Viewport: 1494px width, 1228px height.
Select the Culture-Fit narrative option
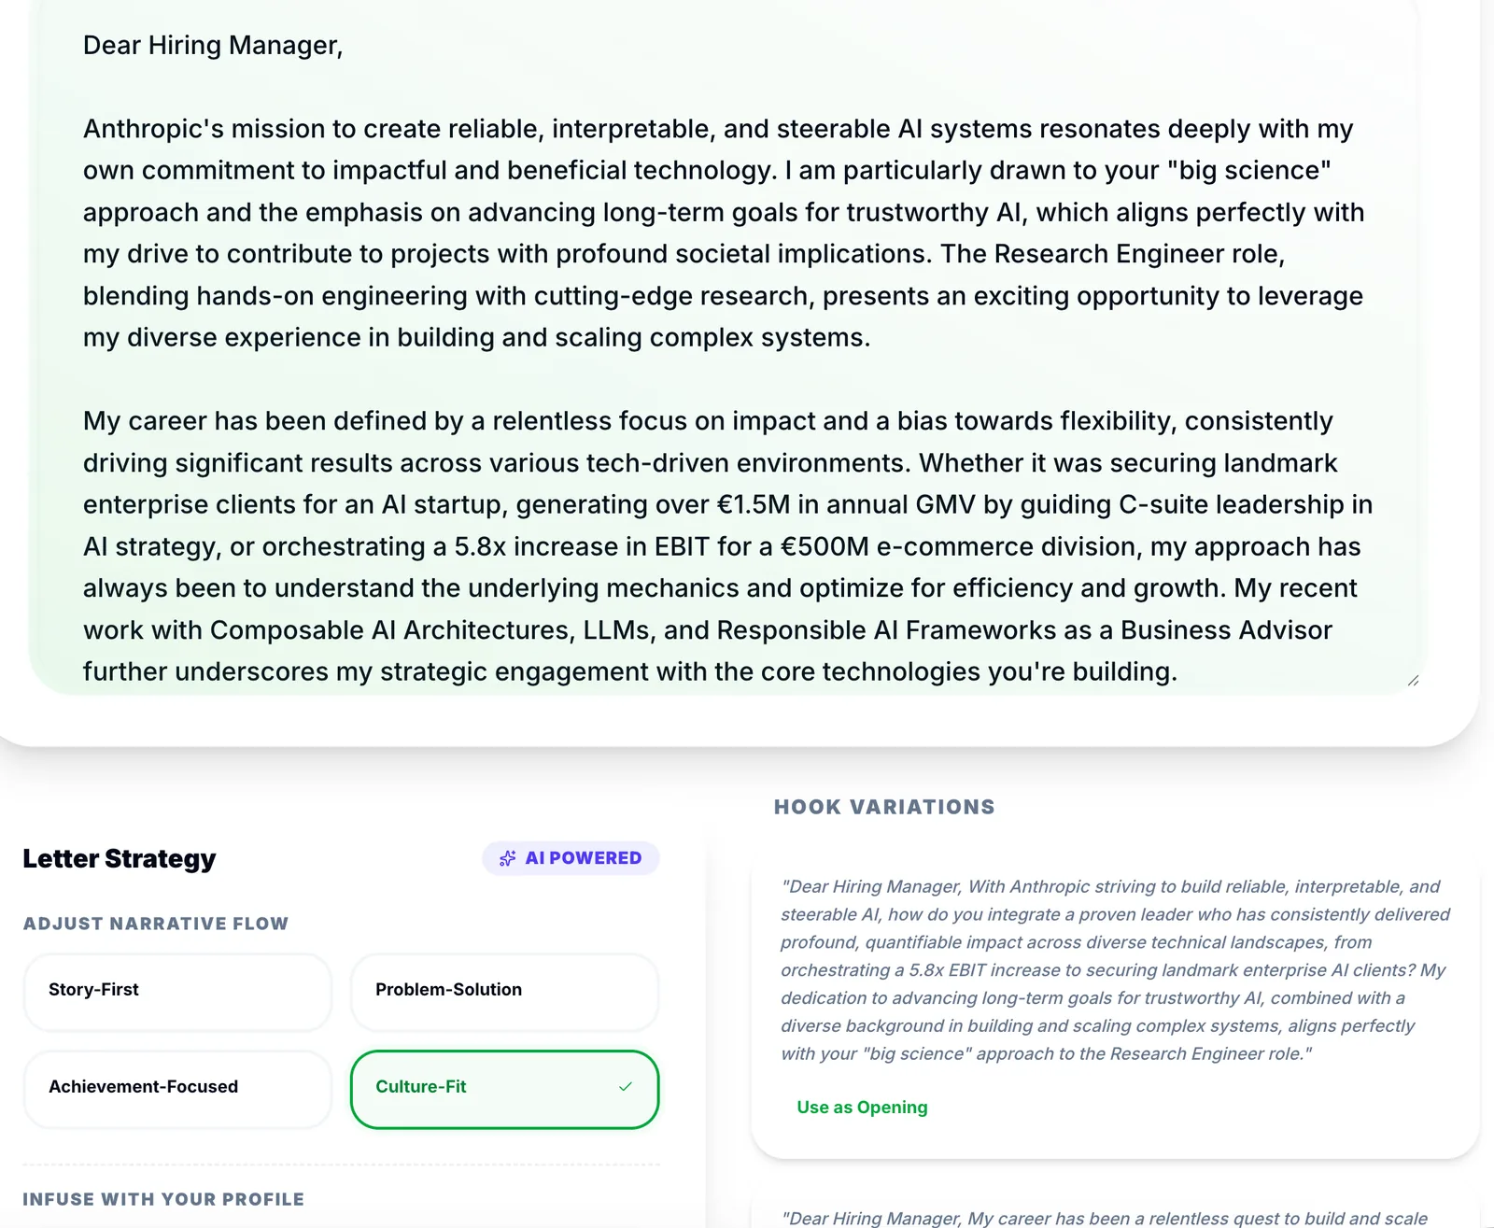(504, 1089)
